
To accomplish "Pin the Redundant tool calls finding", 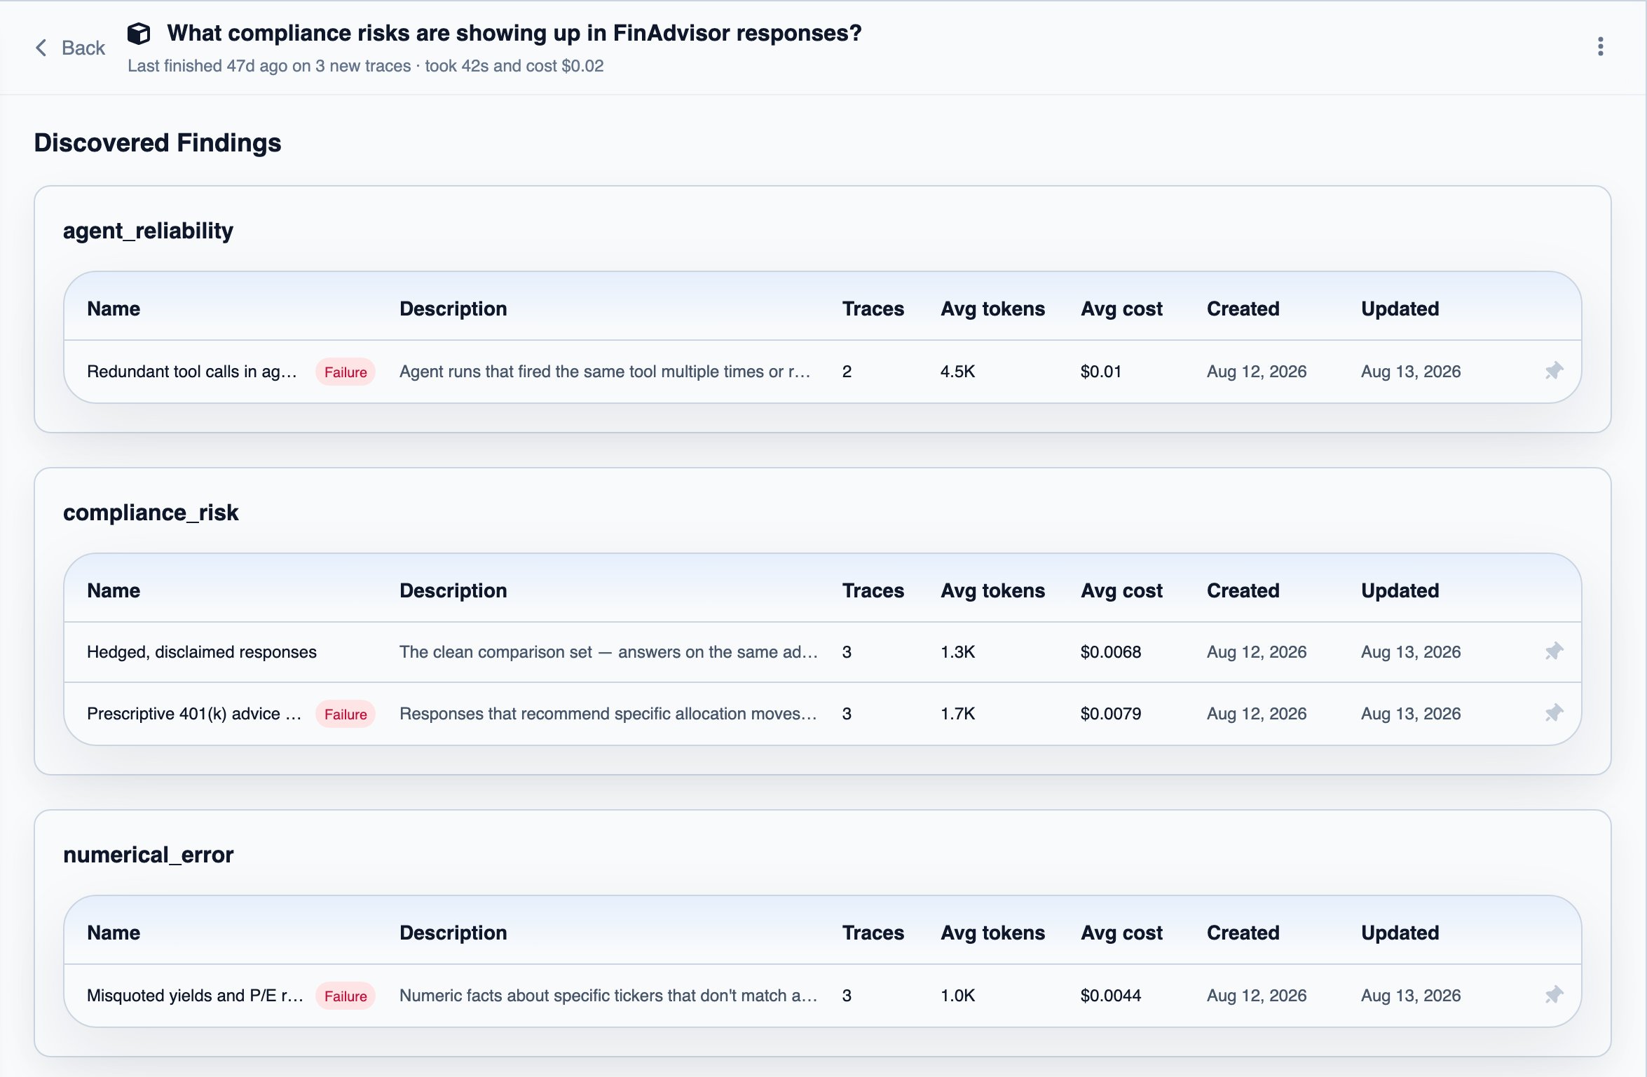I will [1554, 371].
